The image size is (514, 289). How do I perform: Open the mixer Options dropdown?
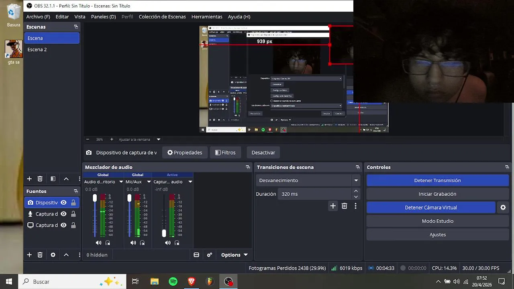click(235, 255)
